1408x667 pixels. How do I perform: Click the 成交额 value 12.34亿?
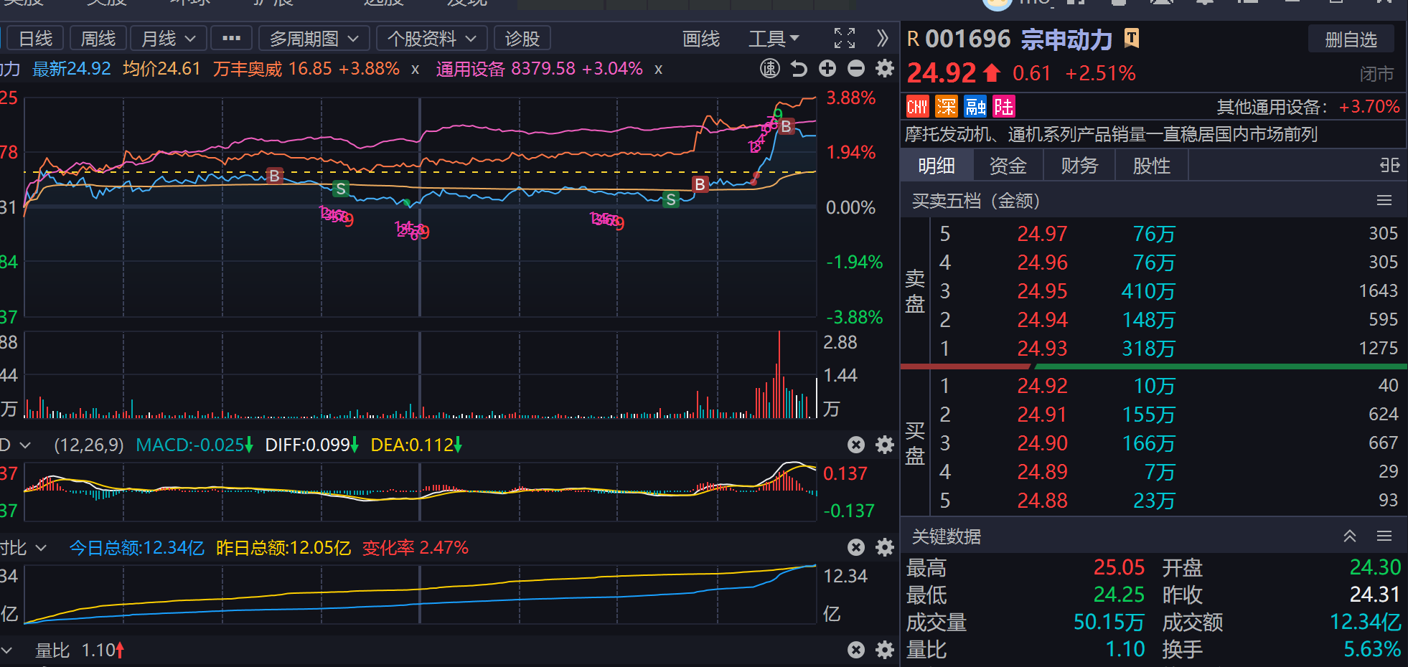pos(1365,622)
